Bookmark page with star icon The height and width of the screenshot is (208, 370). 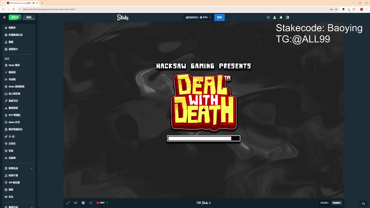[x=336, y=9]
